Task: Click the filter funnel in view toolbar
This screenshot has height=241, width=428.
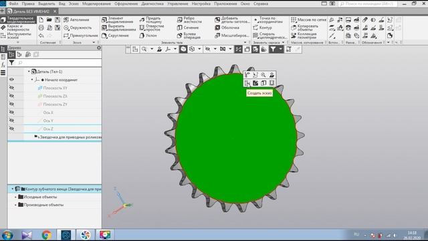Action: 273,49
